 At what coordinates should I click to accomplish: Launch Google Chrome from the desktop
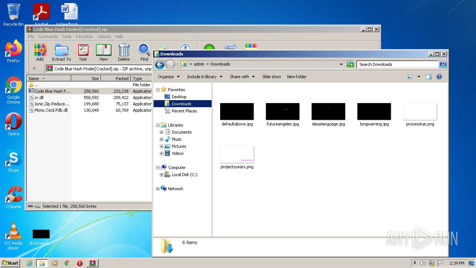13,90
